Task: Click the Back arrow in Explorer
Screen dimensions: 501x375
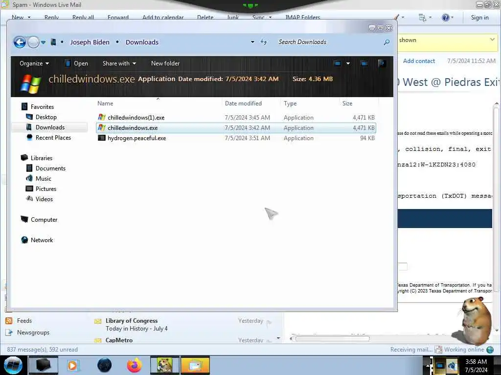Action: [x=20, y=42]
